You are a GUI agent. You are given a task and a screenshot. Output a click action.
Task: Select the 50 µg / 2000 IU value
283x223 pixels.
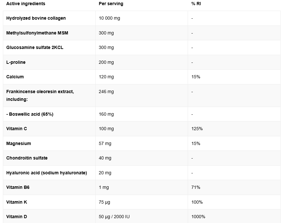(114, 217)
